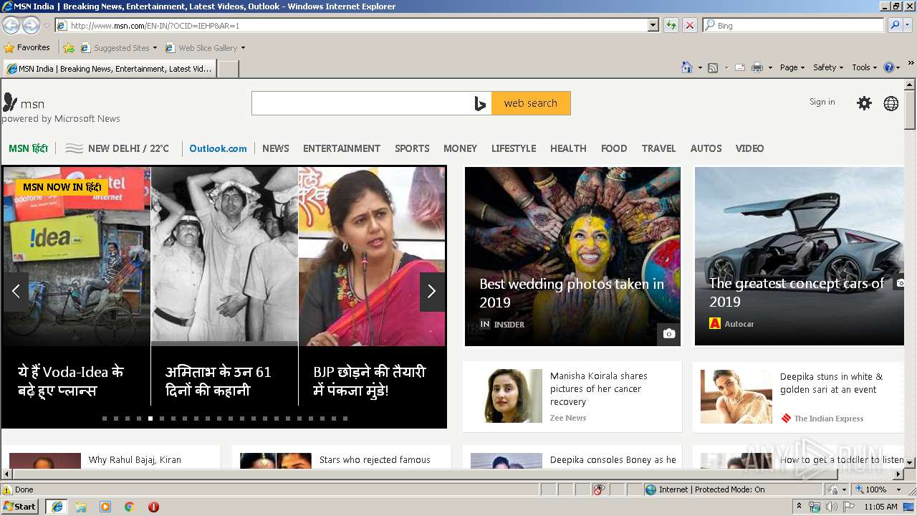Open the MONEY section

coord(460,148)
